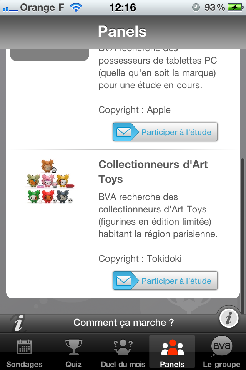Tap the battery icon in status bar
The image size is (246, 370).
coord(234,7)
